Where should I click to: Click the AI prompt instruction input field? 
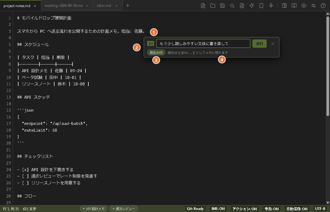[x=203, y=44]
